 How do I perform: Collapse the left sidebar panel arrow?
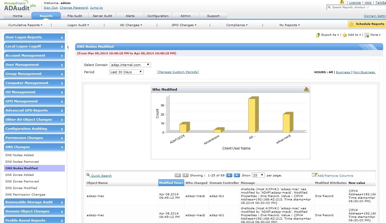68,47
